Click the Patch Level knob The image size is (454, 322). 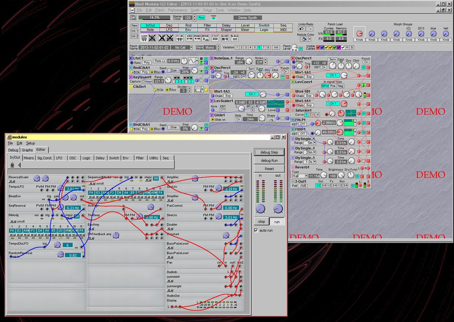[295, 47]
